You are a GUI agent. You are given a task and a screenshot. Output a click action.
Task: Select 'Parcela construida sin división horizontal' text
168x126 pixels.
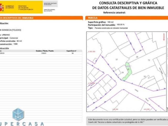tap(111, 28)
